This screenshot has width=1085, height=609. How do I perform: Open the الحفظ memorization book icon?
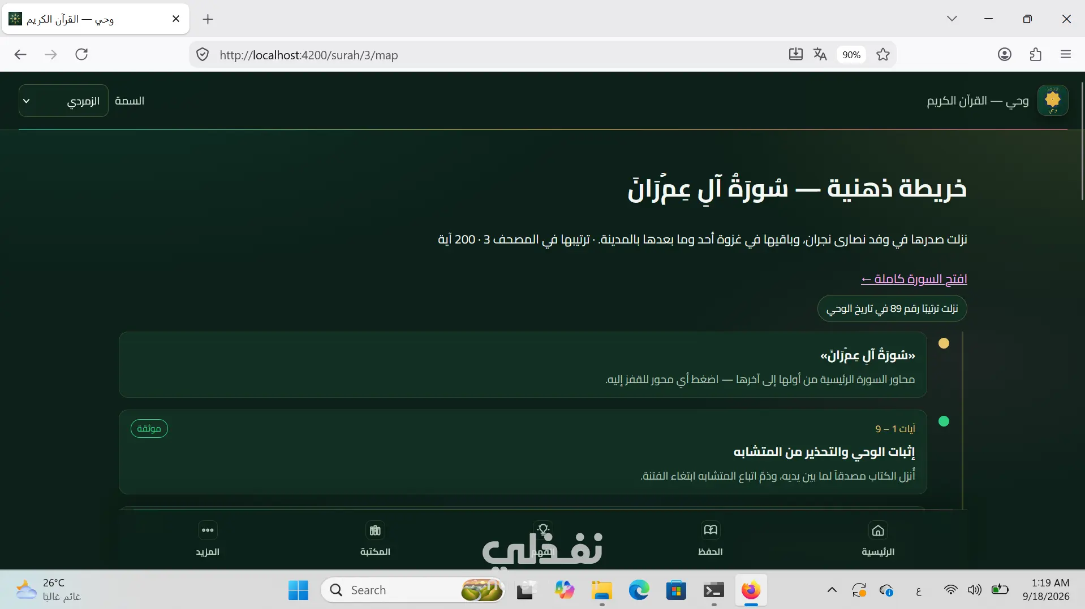pos(711,530)
